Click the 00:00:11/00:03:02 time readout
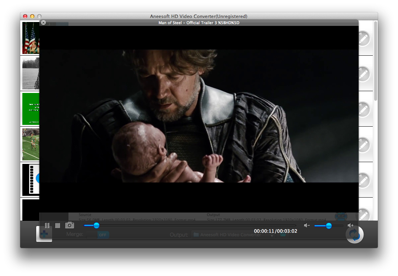The height and width of the screenshot is (276, 398). (x=275, y=231)
